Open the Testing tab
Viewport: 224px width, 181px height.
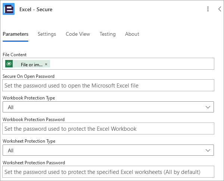click(x=108, y=34)
